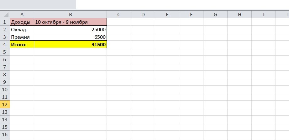289x140 pixels.
Task: Select cell B2 with value 25000
Action: click(70, 30)
